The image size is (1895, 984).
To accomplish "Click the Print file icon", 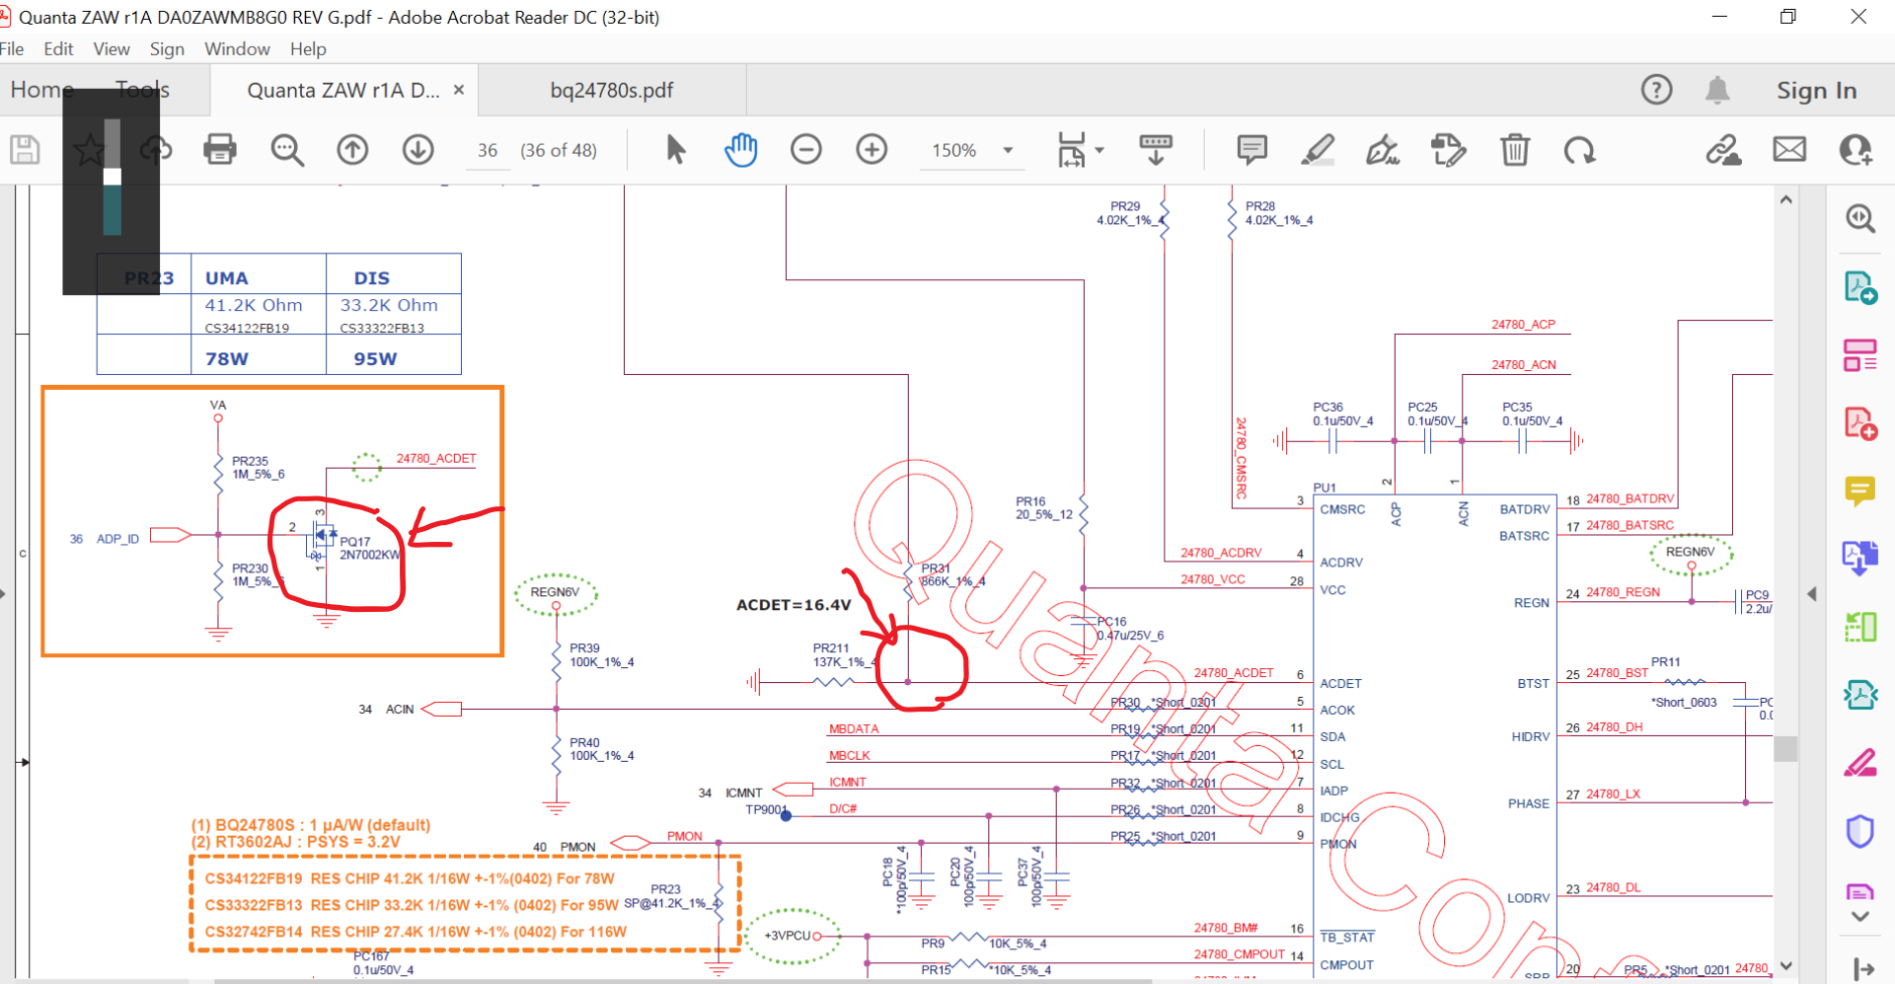I will point(219,150).
